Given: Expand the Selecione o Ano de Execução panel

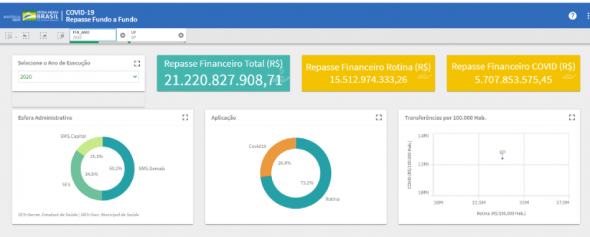Looking at the screenshot, I should tap(137, 63).
